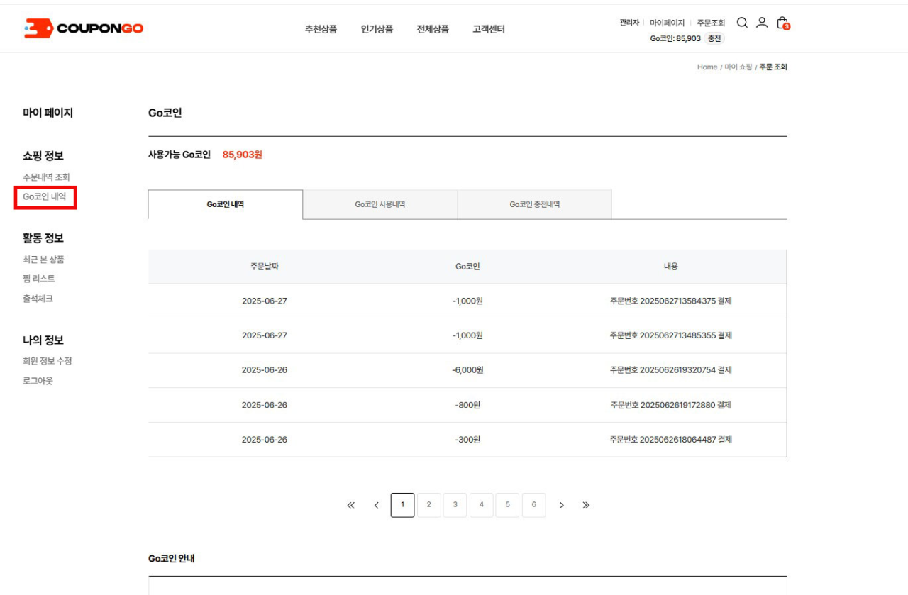Image resolution: width=908 pixels, height=595 pixels.
Task: Open 회원 정보 수정 in the sidebar
Action: click(x=47, y=361)
